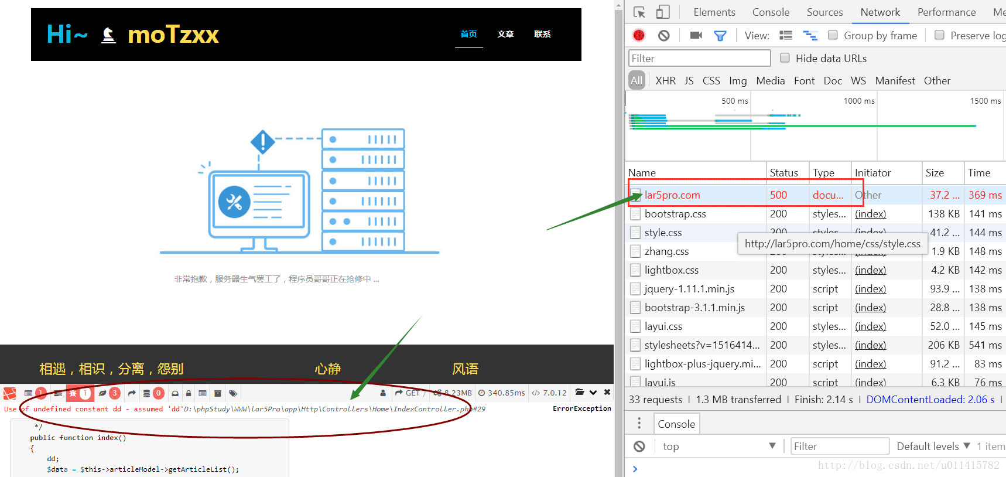Select the lar5pro.com request row
The height and width of the screenshot is (477, 1006).
(x=672, y=195)
